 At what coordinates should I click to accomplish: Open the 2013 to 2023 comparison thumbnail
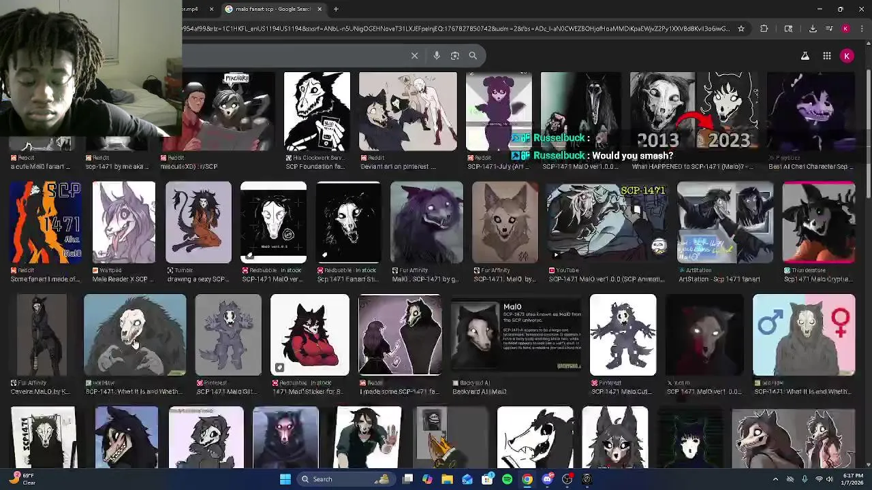(x=694, y=111)
